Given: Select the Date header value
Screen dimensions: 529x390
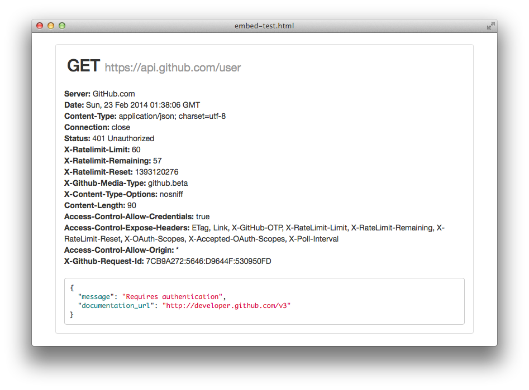Looking at the screenshot, I should click(143, 105).
